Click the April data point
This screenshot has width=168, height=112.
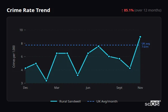(x=67, y=53)
